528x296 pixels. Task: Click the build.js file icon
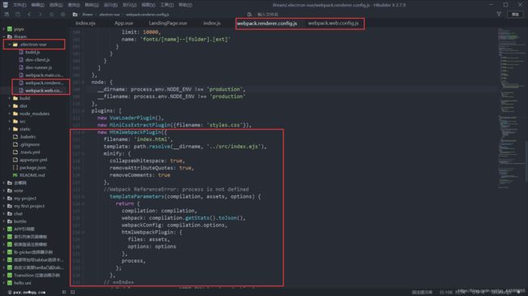coord(21,52)
